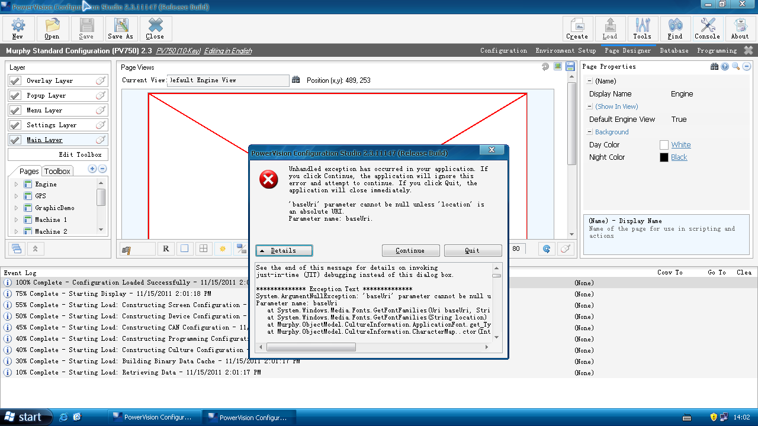Viewport: 758px width, 426px height.
Task: Open a configuration with the Open folder icon
Action: pyautogui.click(x=52, y=28)
